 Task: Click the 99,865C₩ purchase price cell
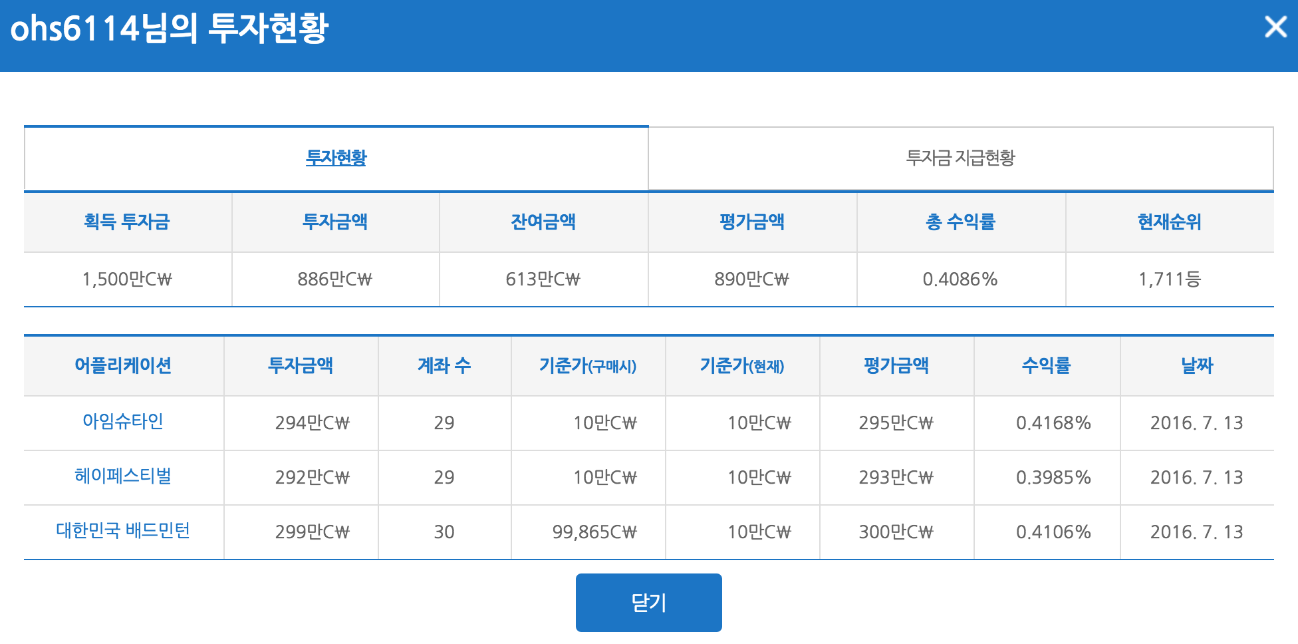(x=594, y=532)
